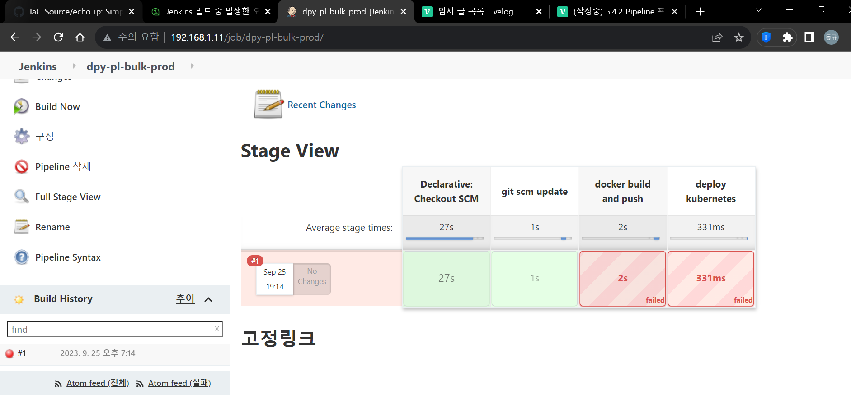Open the Bitwarden shield extension icon
851x399 pixels.
(x=766, y=37)
